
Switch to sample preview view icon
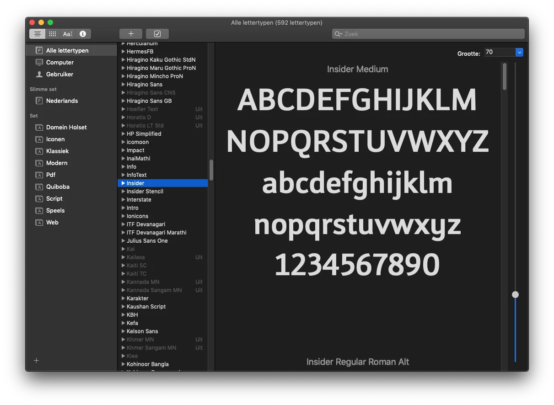pos(38,34)
